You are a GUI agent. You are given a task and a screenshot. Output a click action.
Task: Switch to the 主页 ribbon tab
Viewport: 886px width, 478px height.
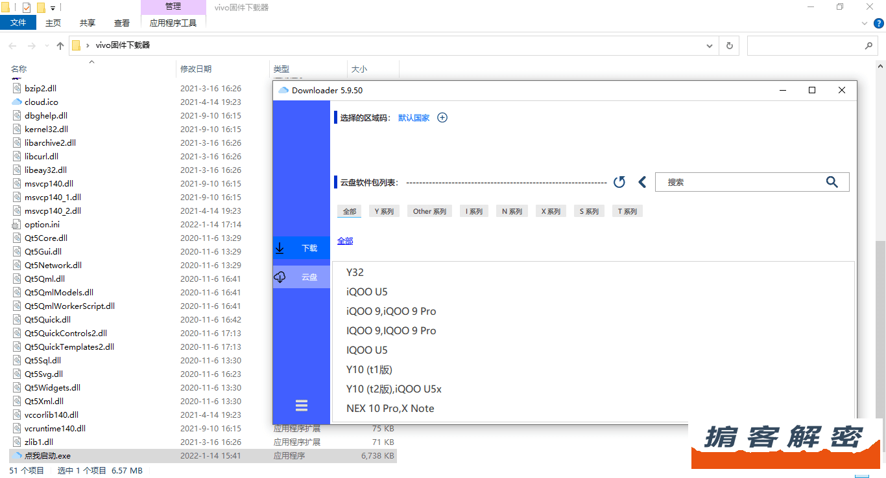(53, 23)
